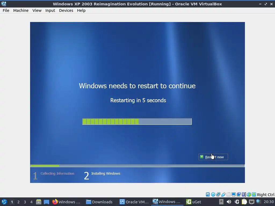Click the wired network tray icon

(251, 202)
